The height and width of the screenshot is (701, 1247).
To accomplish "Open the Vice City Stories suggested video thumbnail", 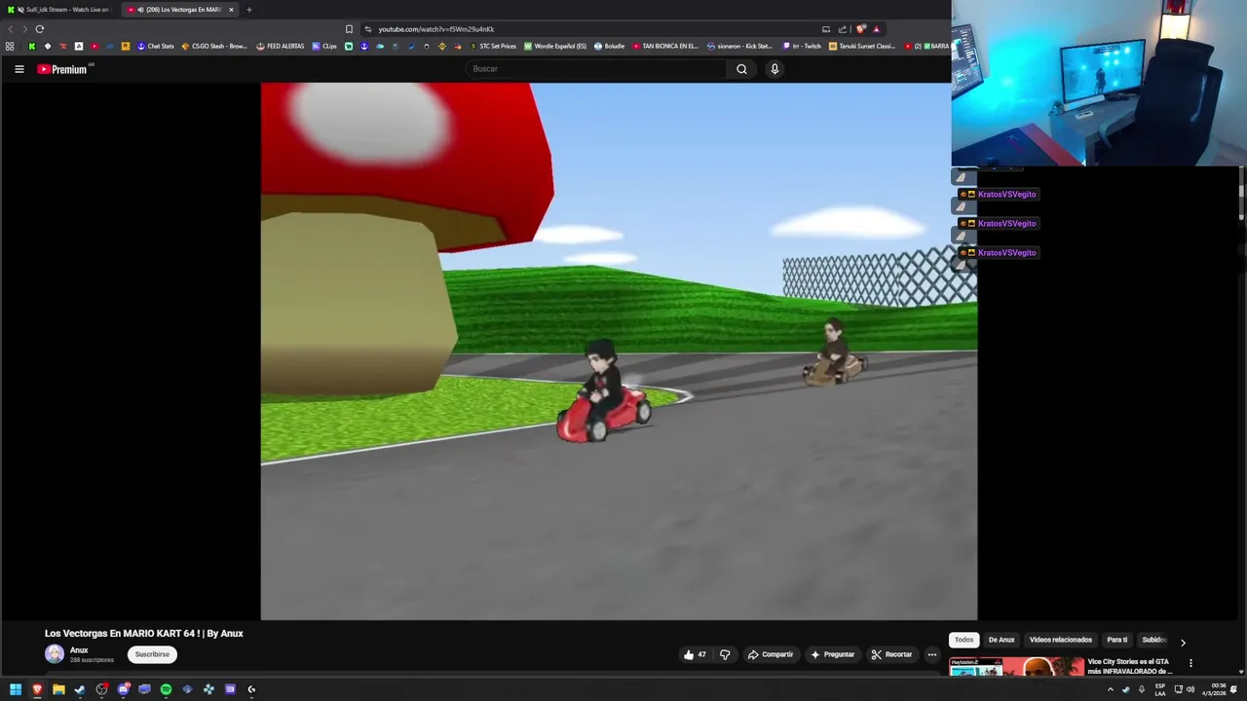I will coord(1017,667).
